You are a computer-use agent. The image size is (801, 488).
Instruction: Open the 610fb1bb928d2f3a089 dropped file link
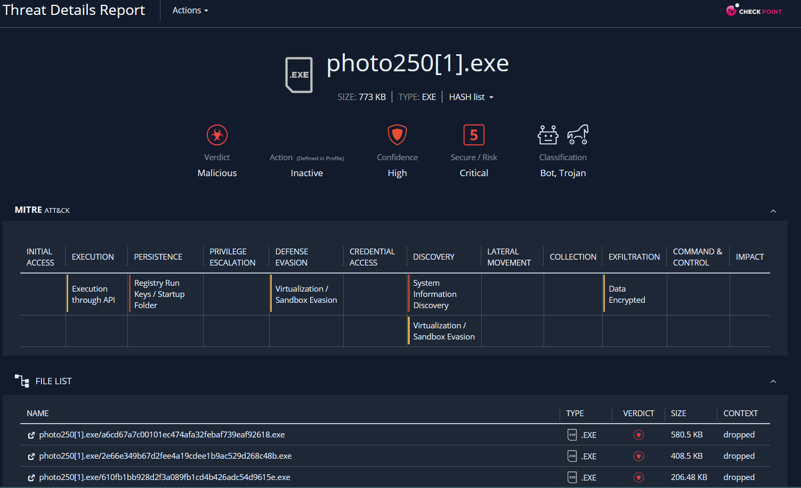pos(165,477)
